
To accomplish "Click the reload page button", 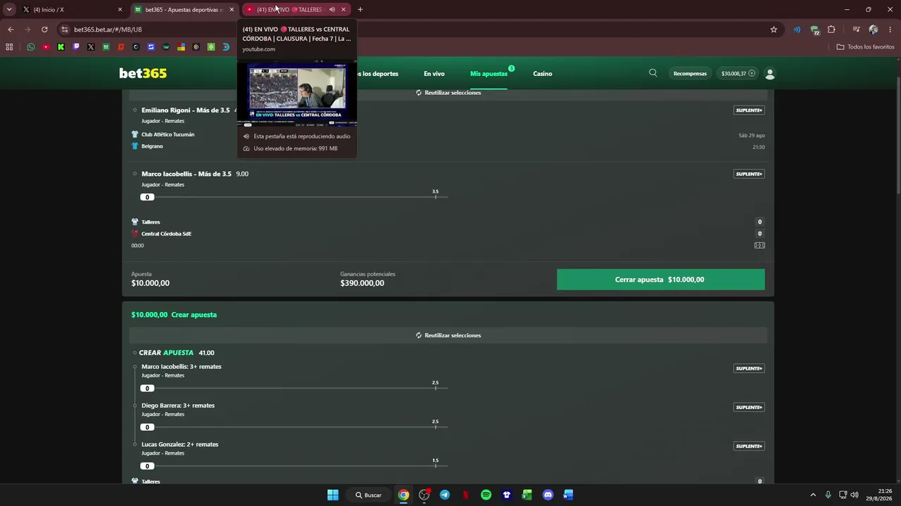I will 44,30.
